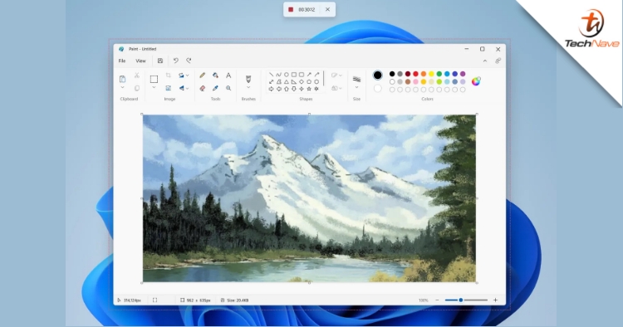The width and height of the screenshot is (623, 327).
Task: Pick the red color swatch
Action: pyautogui.click(x=415, y=74)
